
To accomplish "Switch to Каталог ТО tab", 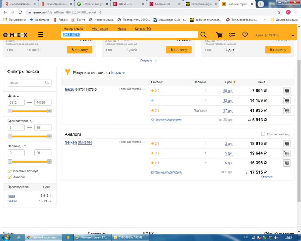I will 143,29.
